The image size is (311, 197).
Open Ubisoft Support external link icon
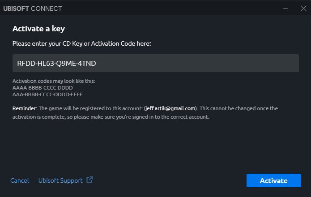(89, 180)
